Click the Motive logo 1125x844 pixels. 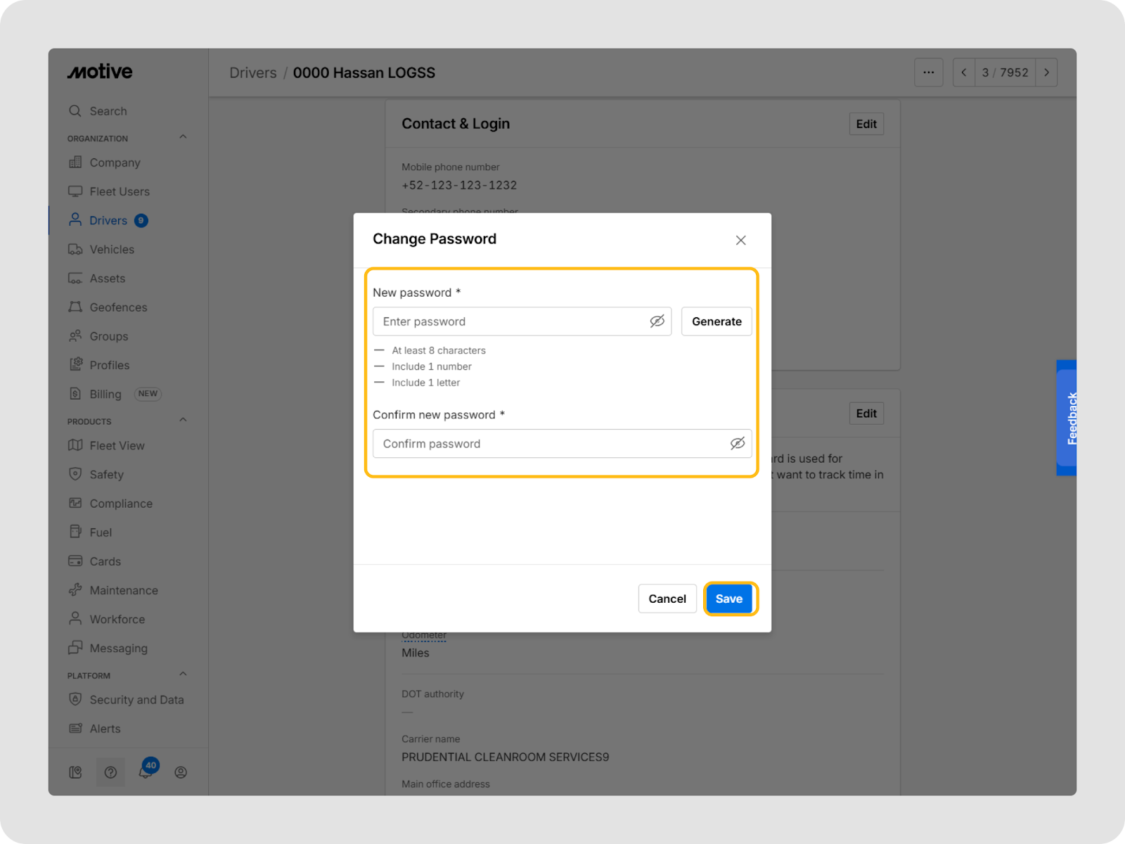[100, 72]
